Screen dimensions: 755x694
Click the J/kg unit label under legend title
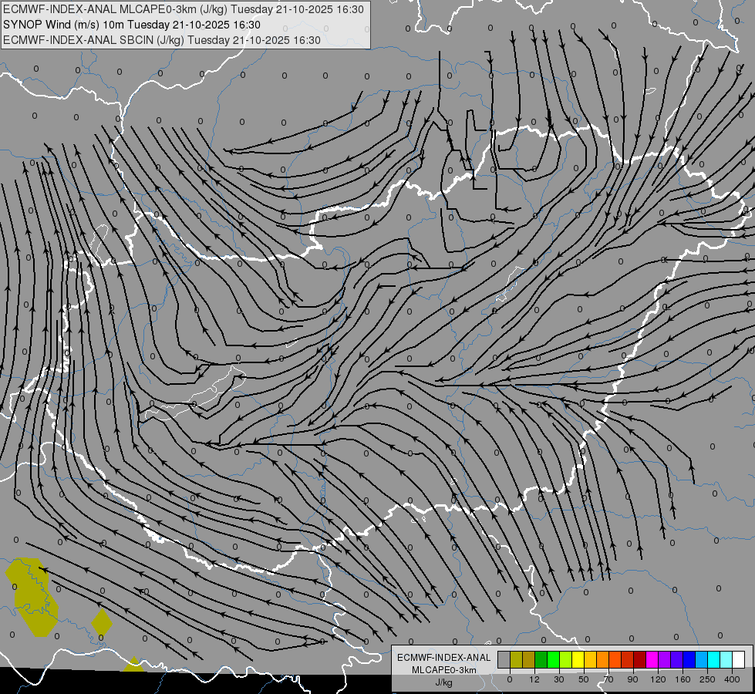pos(443,682)
